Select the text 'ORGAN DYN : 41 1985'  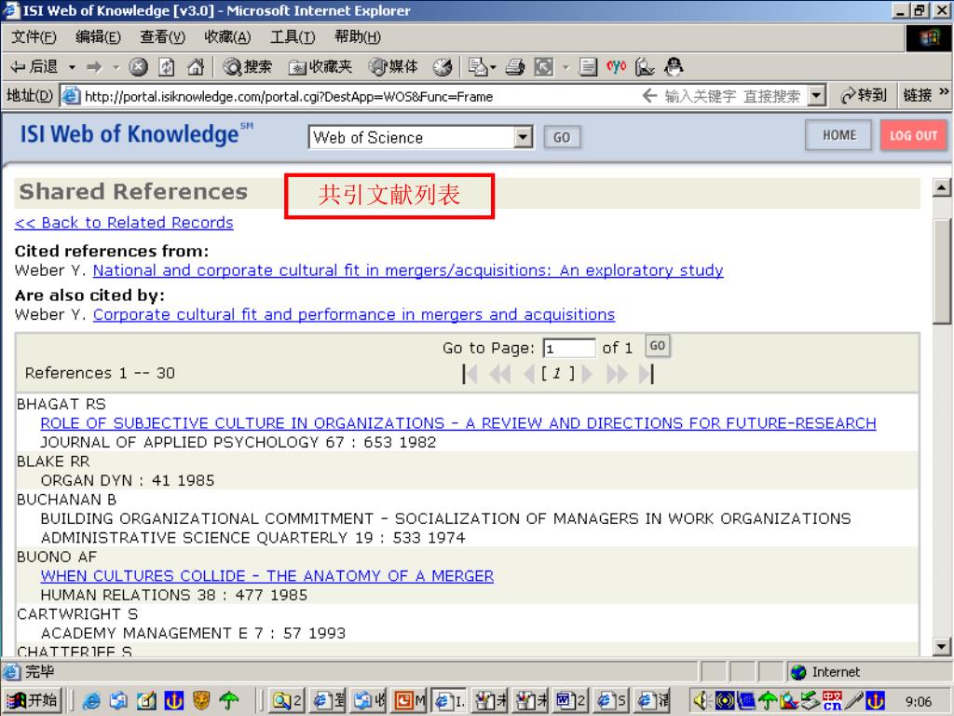[127, 481]
